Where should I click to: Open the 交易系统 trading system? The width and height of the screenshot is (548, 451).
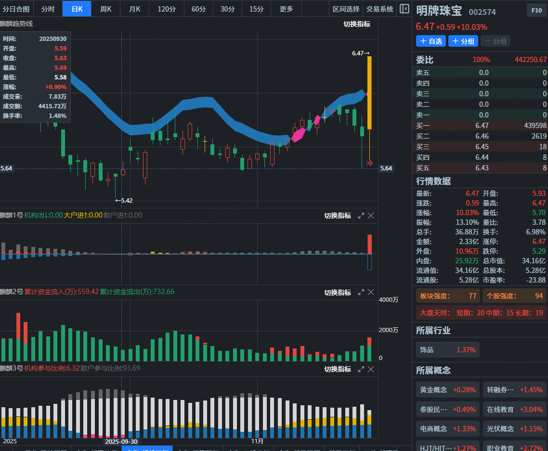(x=379, y=9)
